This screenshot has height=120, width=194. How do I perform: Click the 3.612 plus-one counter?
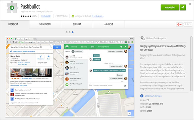[x=188, y=24]
